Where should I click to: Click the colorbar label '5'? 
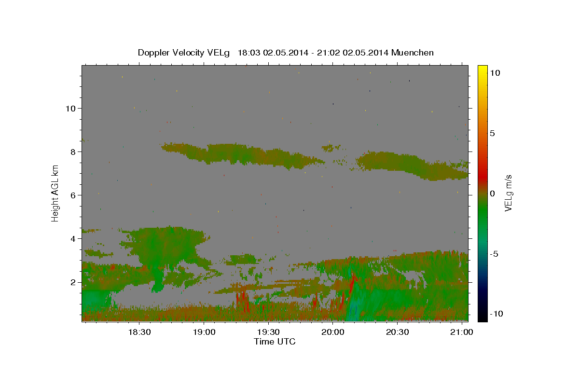492,133
